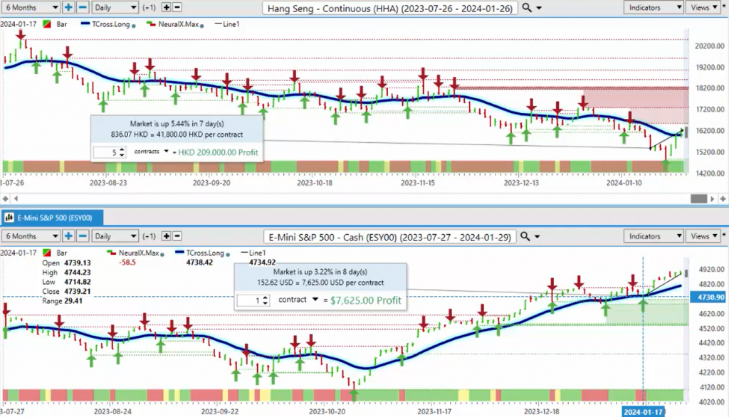Open Indicators dropdown on Hang Seng chart
Screen dimensions: 729x417
coord(653,7)
